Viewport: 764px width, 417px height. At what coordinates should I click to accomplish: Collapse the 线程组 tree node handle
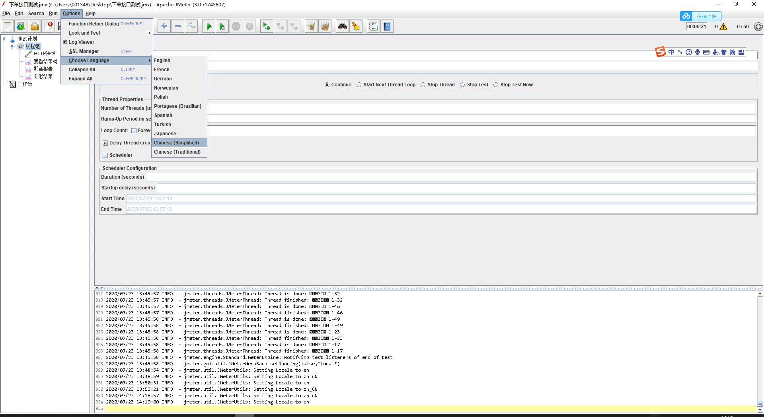coord(12,47)
